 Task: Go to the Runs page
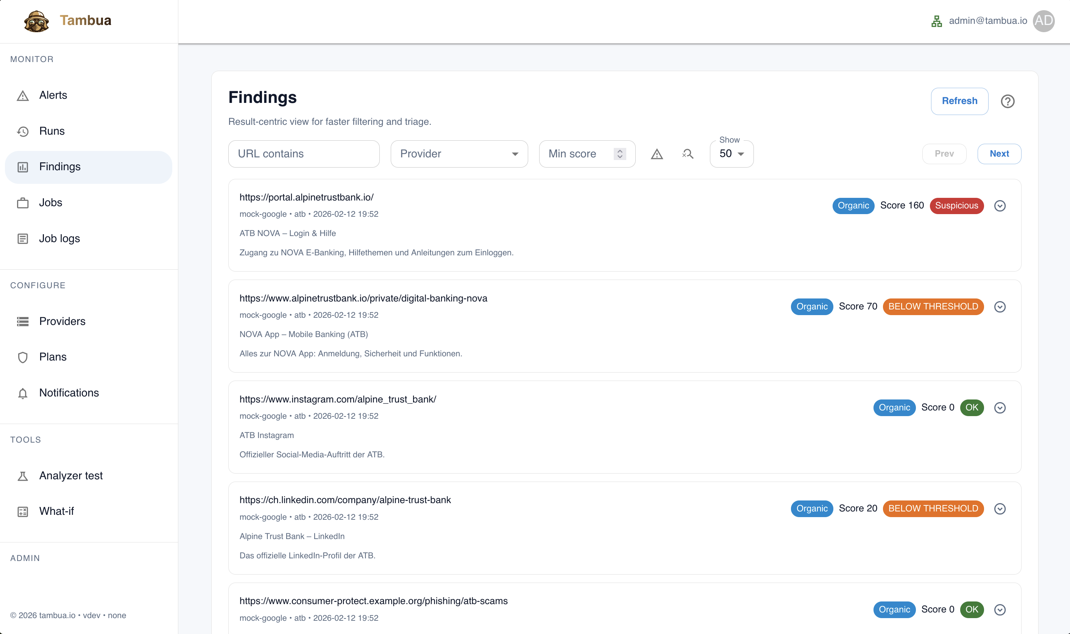52,131
